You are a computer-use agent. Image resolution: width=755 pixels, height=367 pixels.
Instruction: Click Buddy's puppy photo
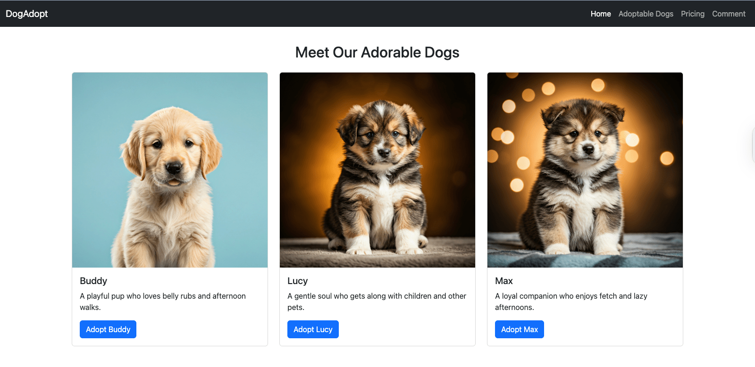[x=169, y=169]
